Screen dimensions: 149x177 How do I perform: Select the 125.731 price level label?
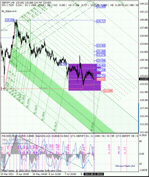click(101, 76)
